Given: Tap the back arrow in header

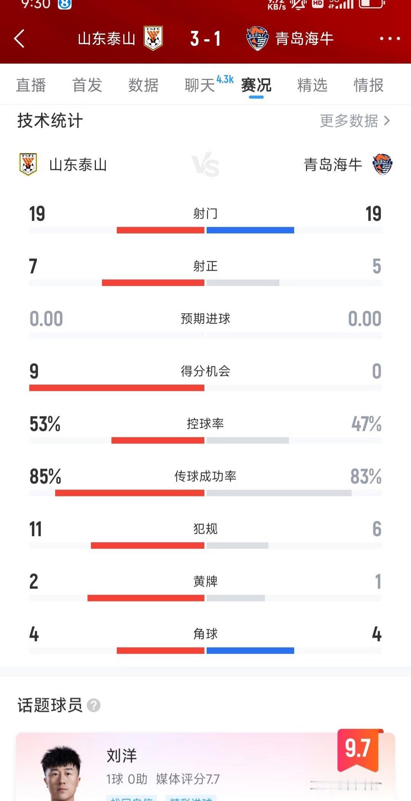Looking at the screenshot, I should (x=19, y=39).
